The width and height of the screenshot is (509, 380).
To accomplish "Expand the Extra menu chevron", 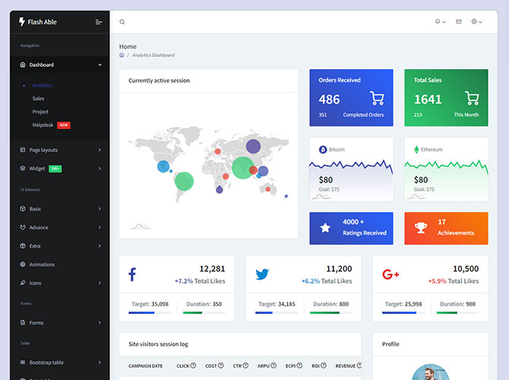I will tap(100, 246).
